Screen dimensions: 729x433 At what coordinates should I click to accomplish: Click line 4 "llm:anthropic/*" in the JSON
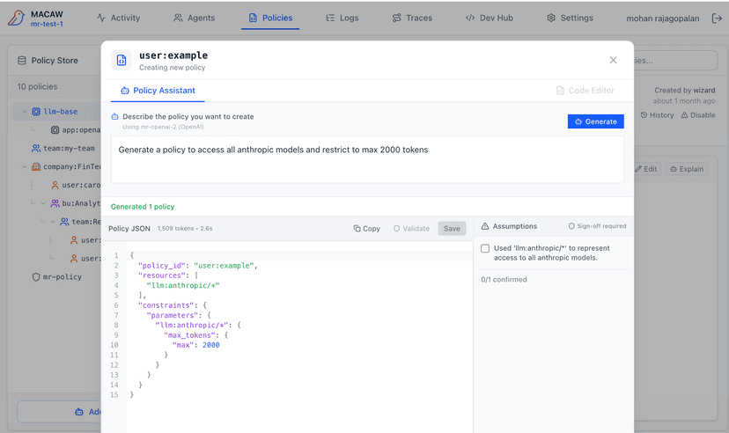click(183, 285)
